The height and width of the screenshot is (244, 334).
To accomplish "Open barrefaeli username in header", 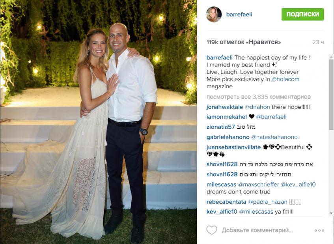I will click(239, 14).
